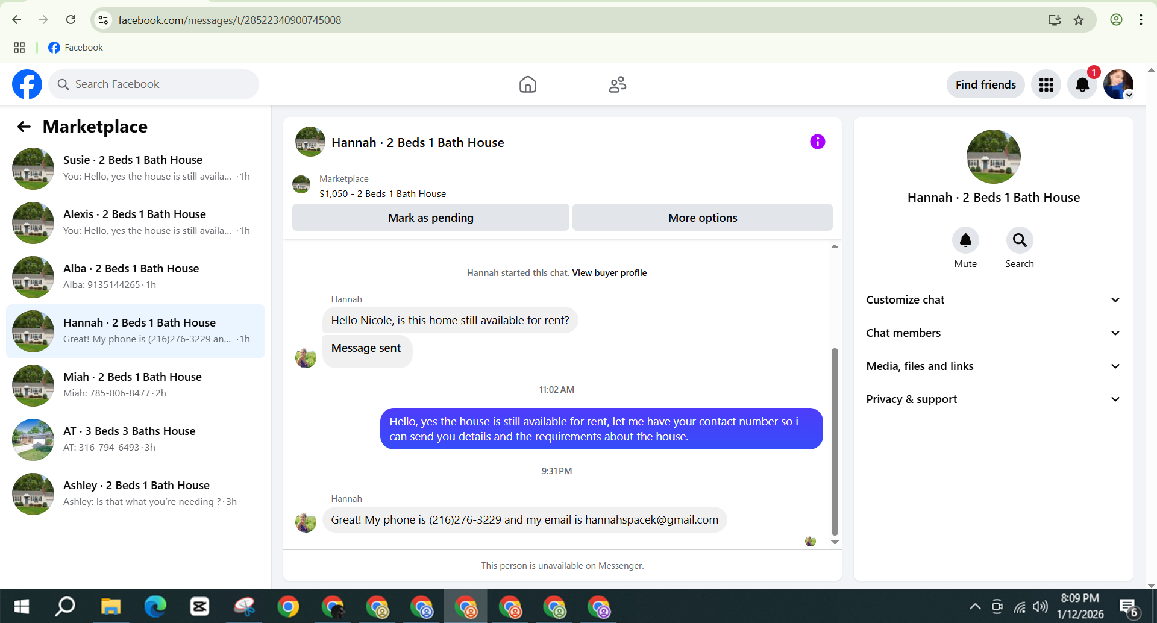Image resolution: width=1157 pixels, height=623 pixels.
Task: Bookmark this page with the star icon
Action: [1079, 20]
